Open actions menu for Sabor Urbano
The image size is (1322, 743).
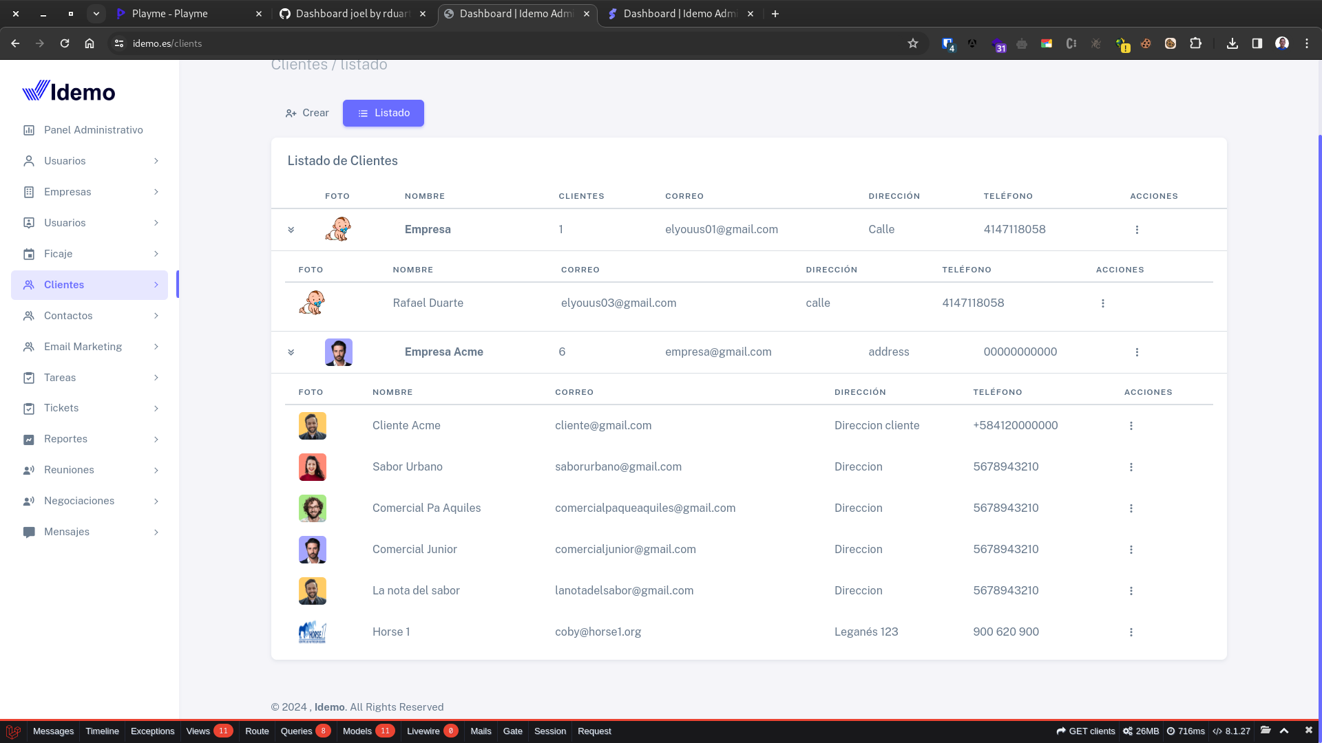1131,467
